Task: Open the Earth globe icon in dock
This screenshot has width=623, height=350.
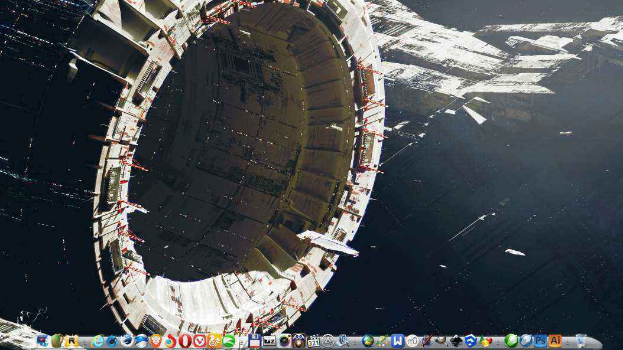Action: [x=368, y=341]
